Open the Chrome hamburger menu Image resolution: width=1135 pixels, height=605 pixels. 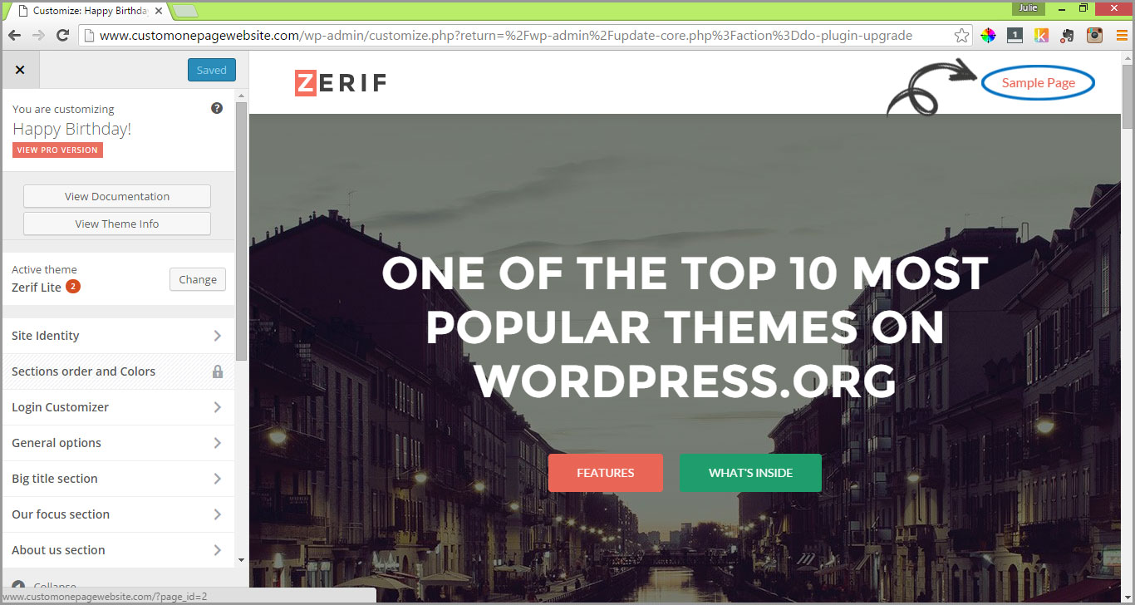[x=1122, y=35]
